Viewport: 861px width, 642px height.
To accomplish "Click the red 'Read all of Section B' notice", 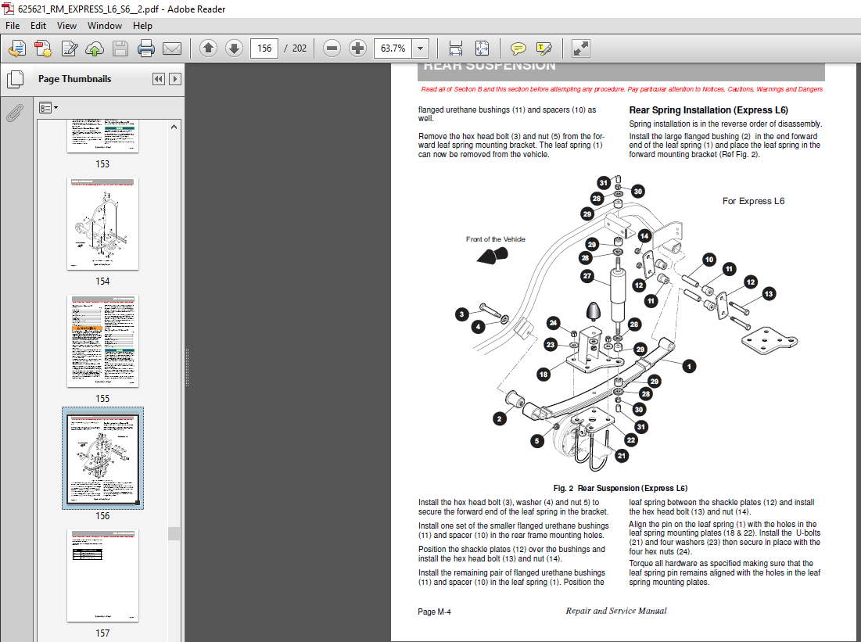I will point(622,89).
